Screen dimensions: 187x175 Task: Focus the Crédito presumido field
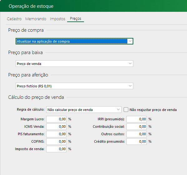(x=136, y=141)
